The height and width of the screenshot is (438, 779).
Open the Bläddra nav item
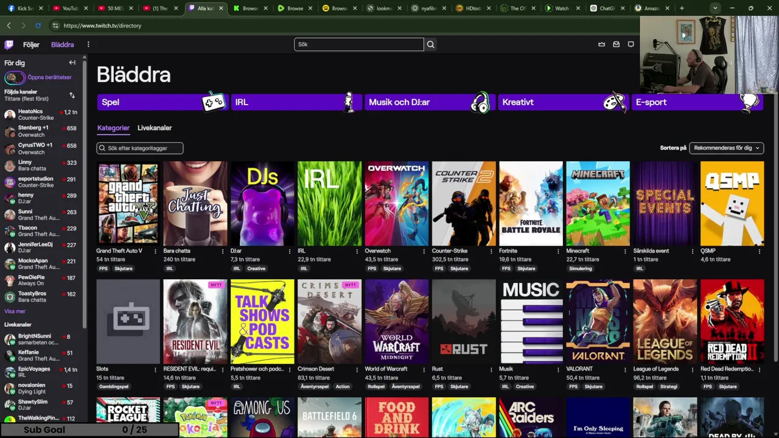pos(63,45)
